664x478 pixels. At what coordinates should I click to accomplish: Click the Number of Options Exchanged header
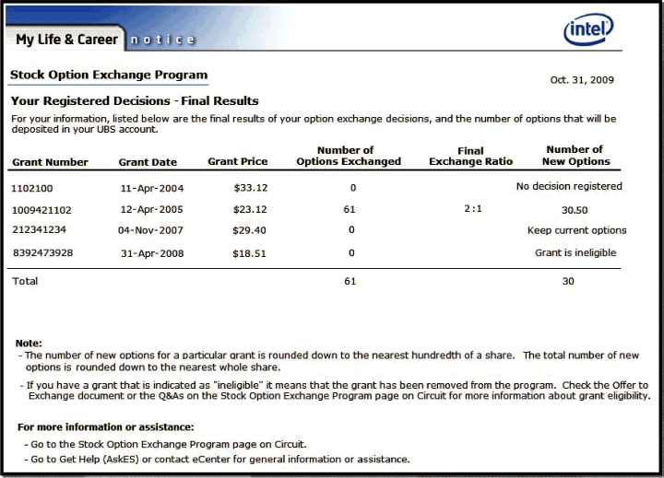click(x=348, y=156)
